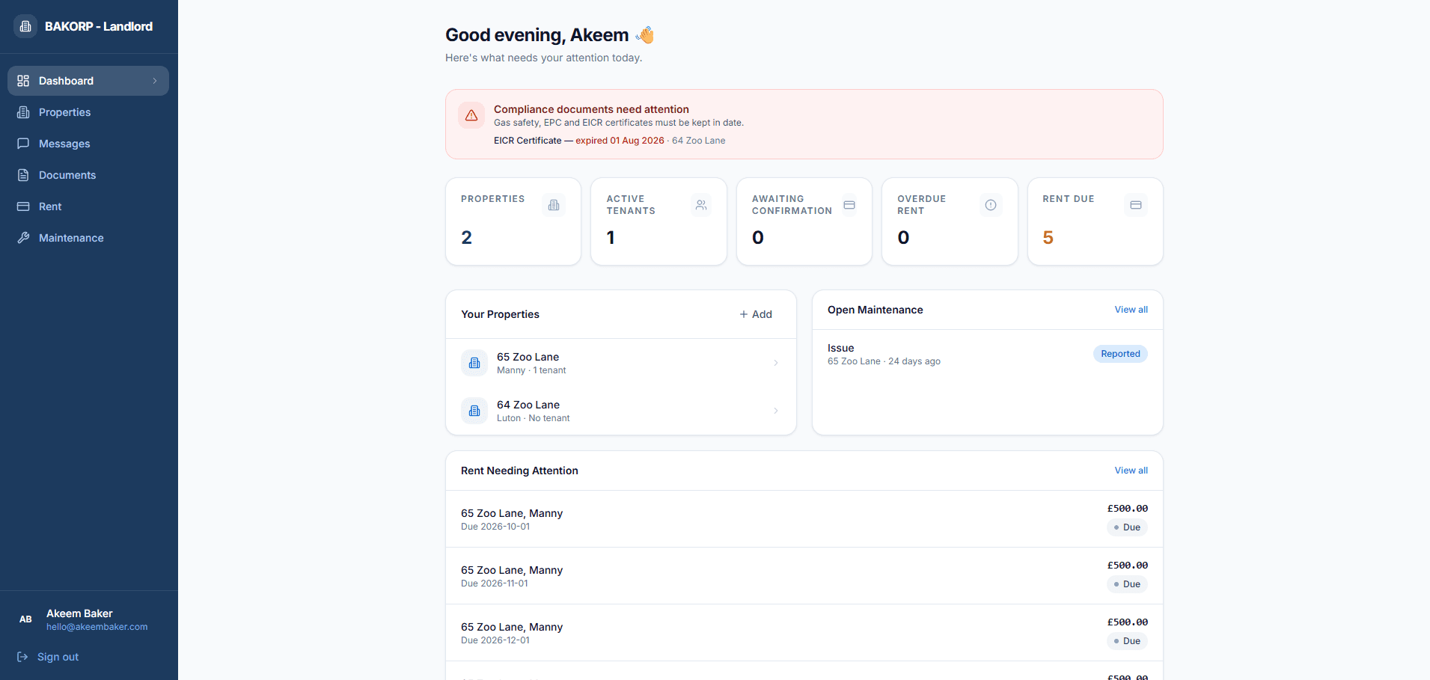Click the Reported status badge
The width and height of the screenshot is (1430, 680).
pyautogui.click(x=1120, y=354)
